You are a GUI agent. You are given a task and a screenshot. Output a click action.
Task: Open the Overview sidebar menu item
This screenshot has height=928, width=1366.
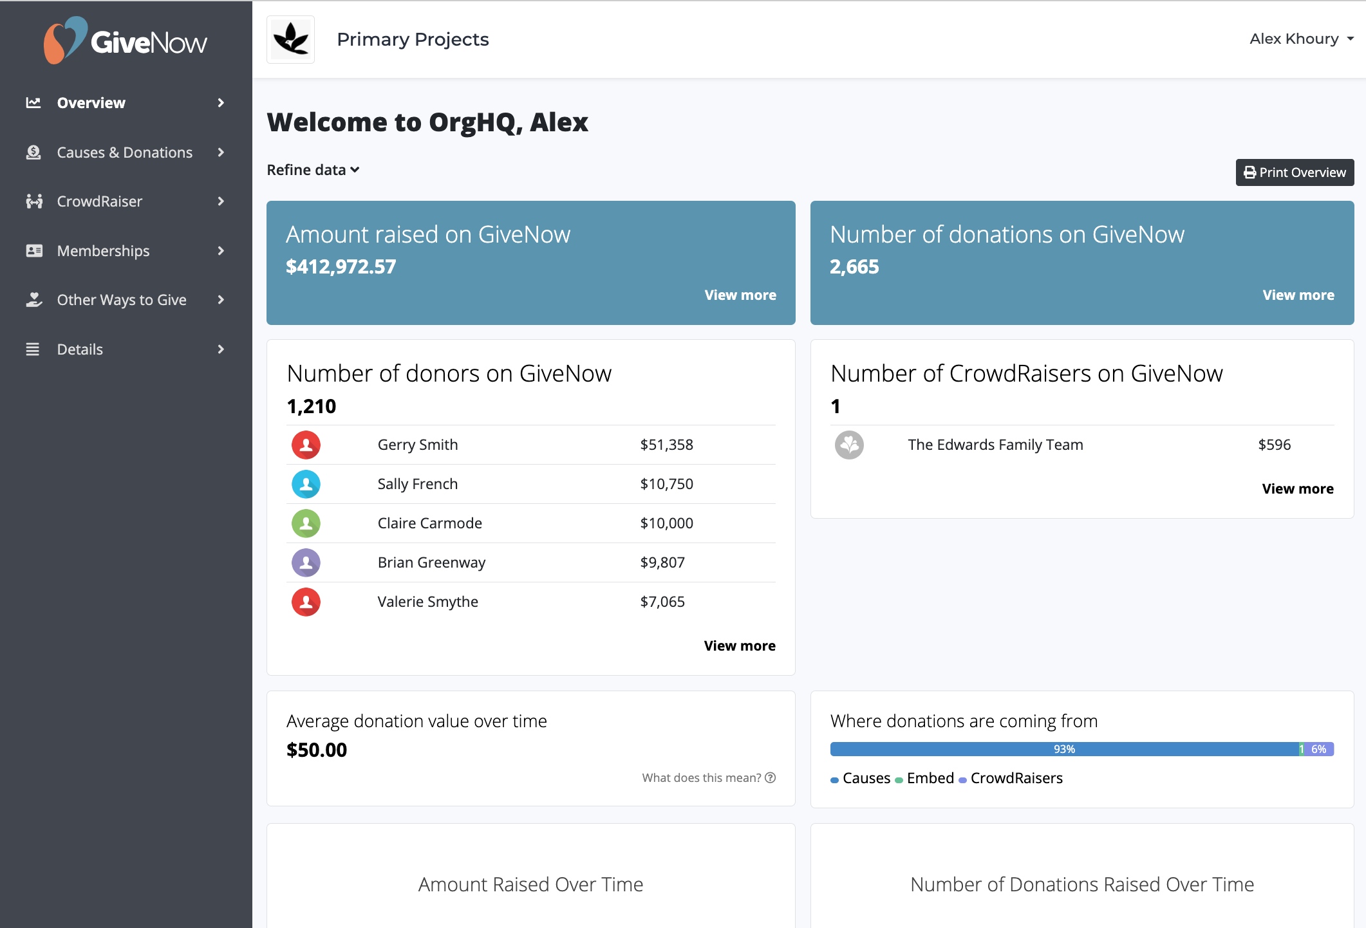tap(126, 103)
